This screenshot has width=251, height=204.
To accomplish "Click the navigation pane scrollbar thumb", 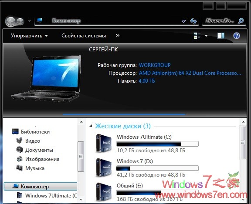I will click(x=81, y=157).
